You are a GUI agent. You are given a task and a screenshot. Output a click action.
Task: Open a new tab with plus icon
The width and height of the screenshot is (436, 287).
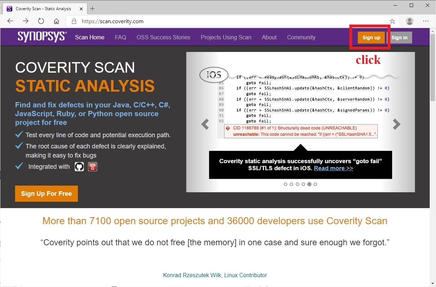pos(92,8)
